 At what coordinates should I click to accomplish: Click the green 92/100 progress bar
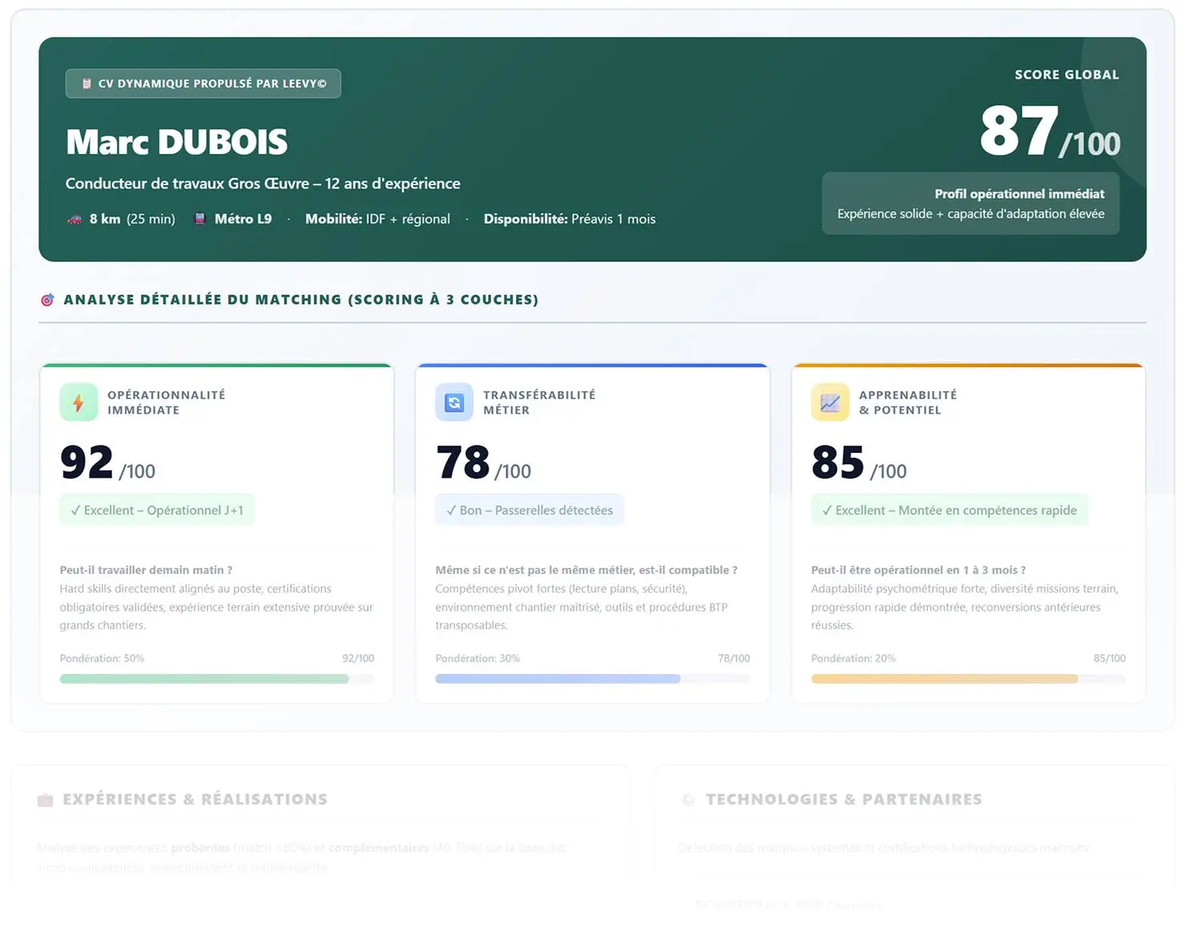tap(204, 678)
